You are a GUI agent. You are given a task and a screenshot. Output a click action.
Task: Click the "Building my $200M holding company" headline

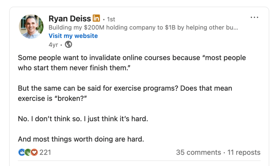(x=143, y=28)
